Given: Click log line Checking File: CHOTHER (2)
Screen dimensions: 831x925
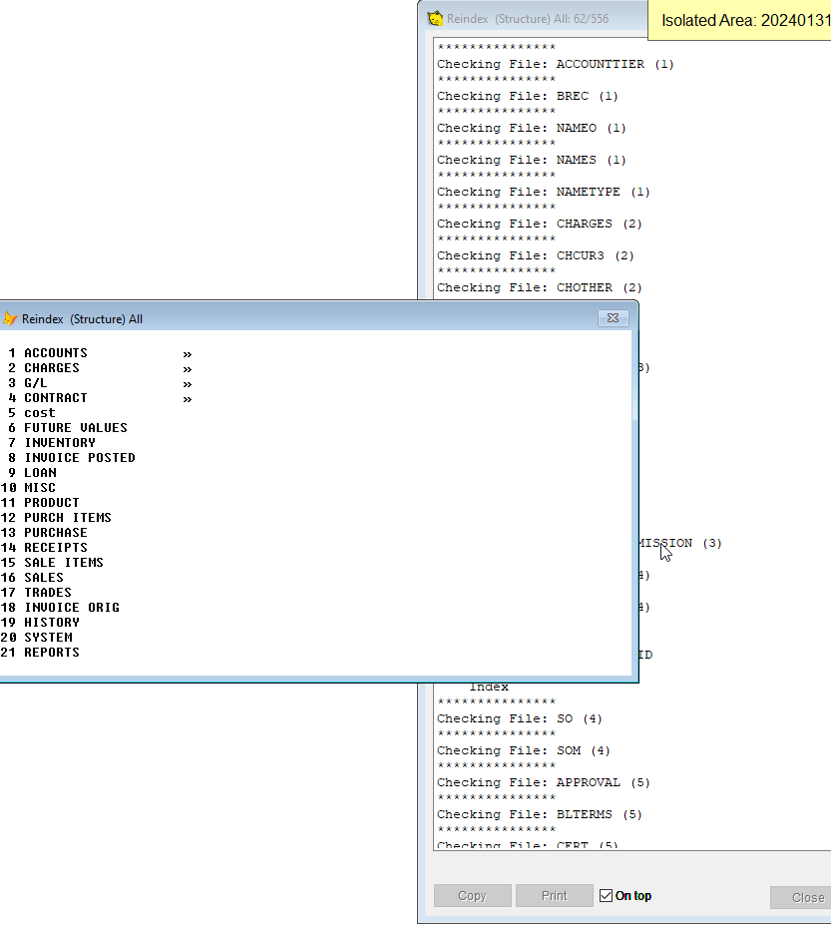Looking at the screenshot, I should [539, 287].
